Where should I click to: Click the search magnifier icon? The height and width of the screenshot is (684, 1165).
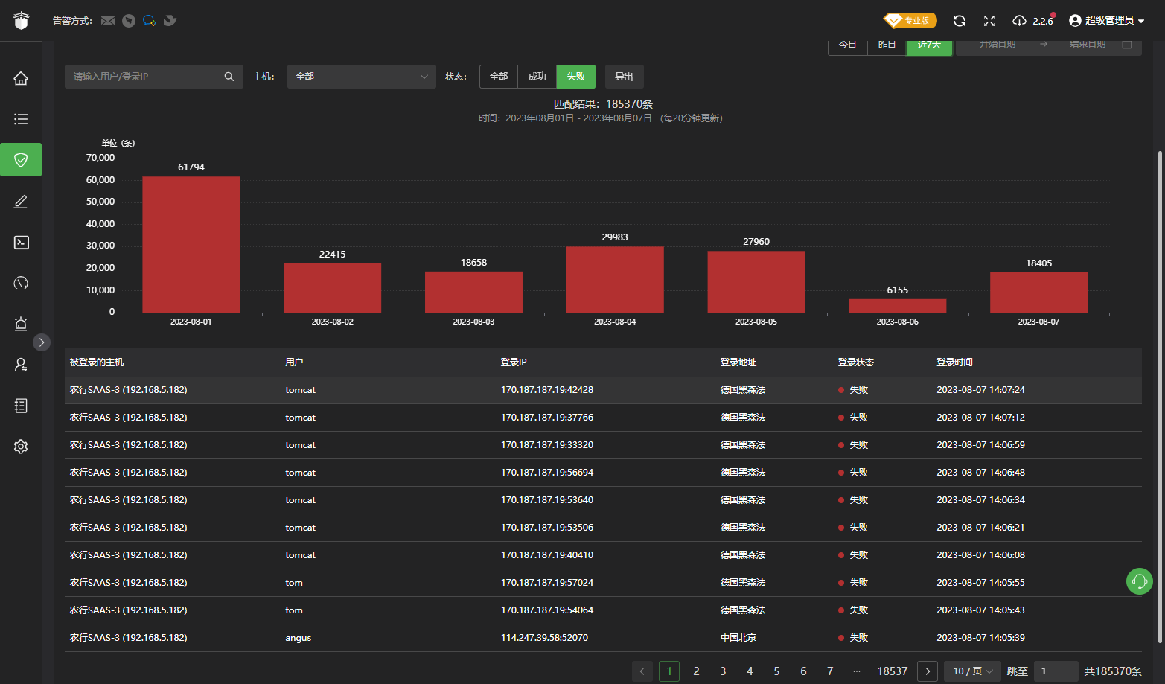[x=229, y=77]
